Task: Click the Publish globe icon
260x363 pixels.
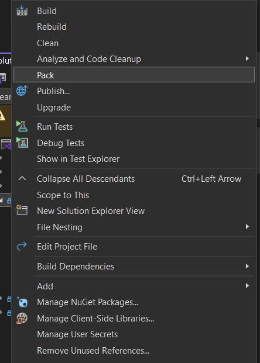Action: (22, 91)
